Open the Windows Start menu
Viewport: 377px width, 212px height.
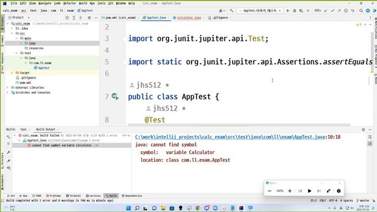click(x=128, y=208)
